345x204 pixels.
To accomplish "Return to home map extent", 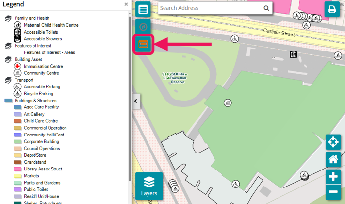I will (x=333, y=159).
